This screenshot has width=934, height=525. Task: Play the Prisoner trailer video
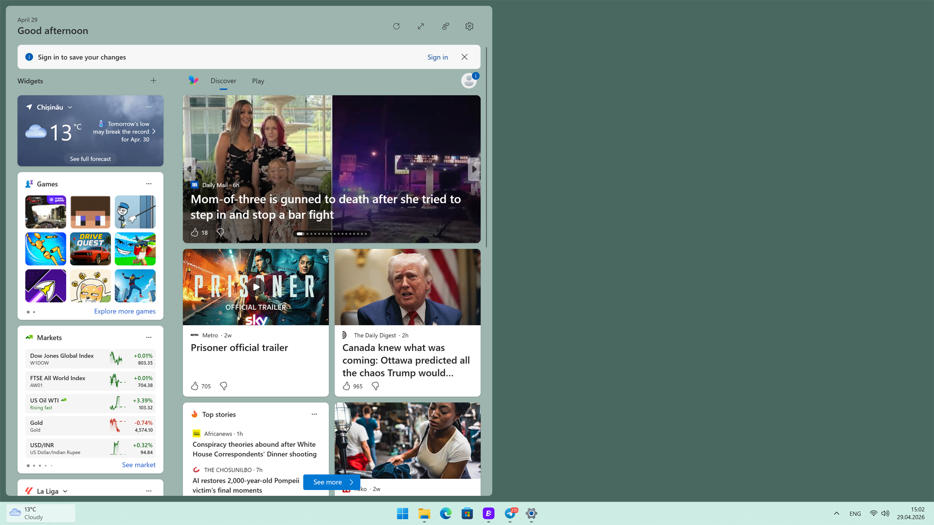coord(256,287)
